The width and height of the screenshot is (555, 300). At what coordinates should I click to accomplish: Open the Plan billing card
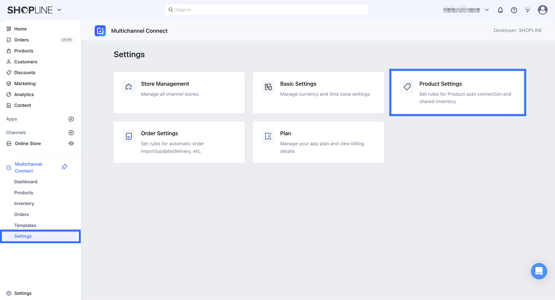tap(318, 142)
